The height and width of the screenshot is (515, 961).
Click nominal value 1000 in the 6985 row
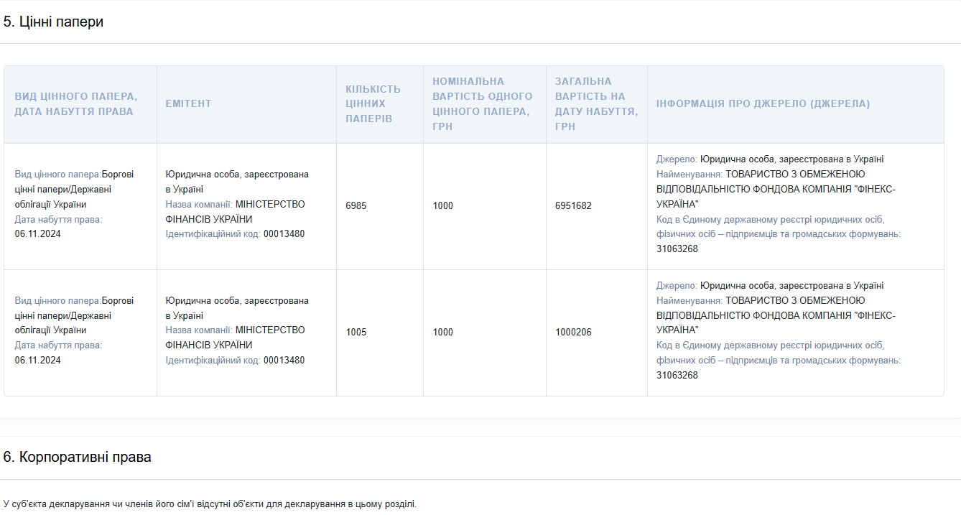pos(443,205)
